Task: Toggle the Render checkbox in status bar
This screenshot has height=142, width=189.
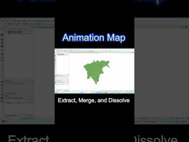Action: click(x=170, y=118)
